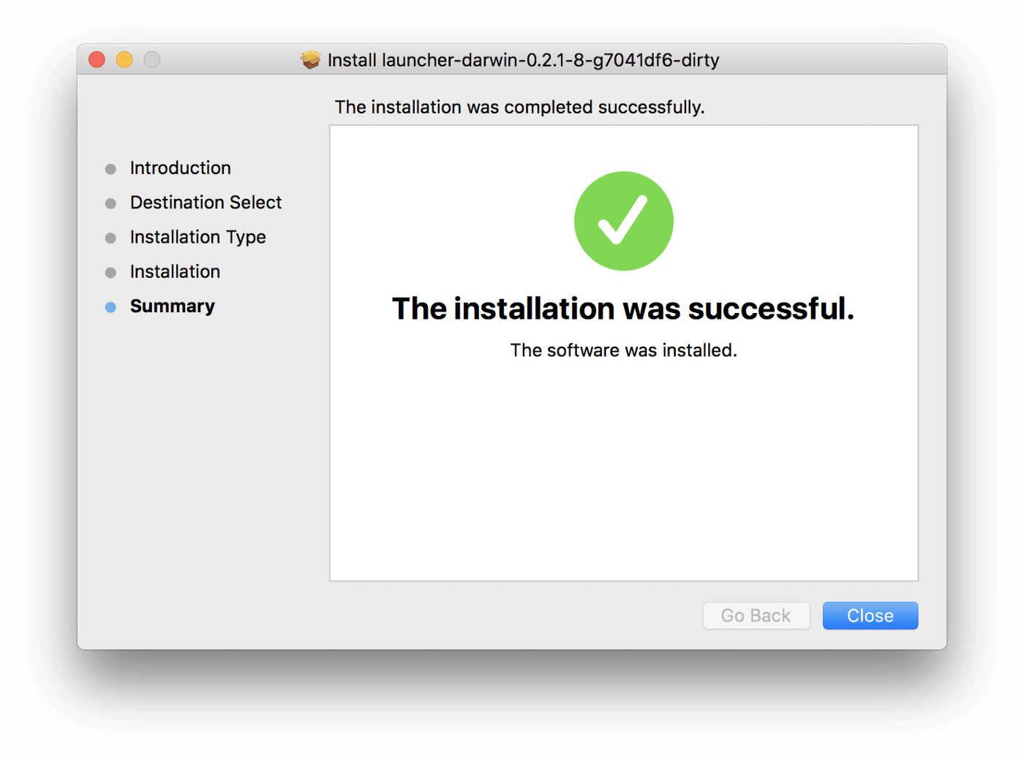Click the green checkmark success icon
This screenshot has width=1024, height=760.
pos(623,220)
